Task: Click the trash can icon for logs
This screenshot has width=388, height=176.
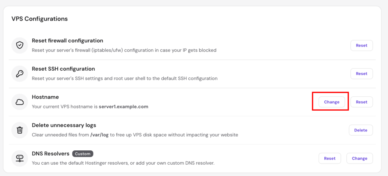Action: click(x=20, y=130)
